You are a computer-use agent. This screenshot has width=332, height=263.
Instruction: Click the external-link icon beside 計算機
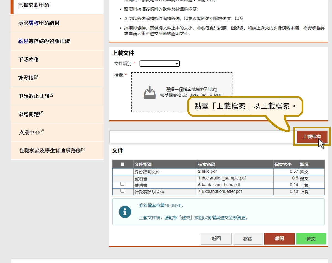tap(36, 77)
